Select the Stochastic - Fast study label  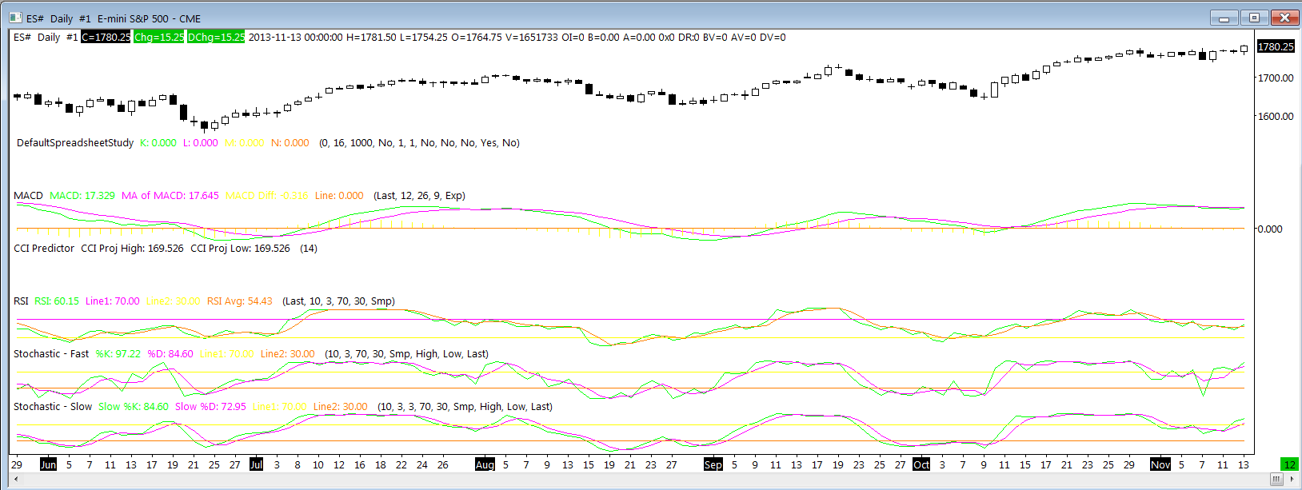51,353
